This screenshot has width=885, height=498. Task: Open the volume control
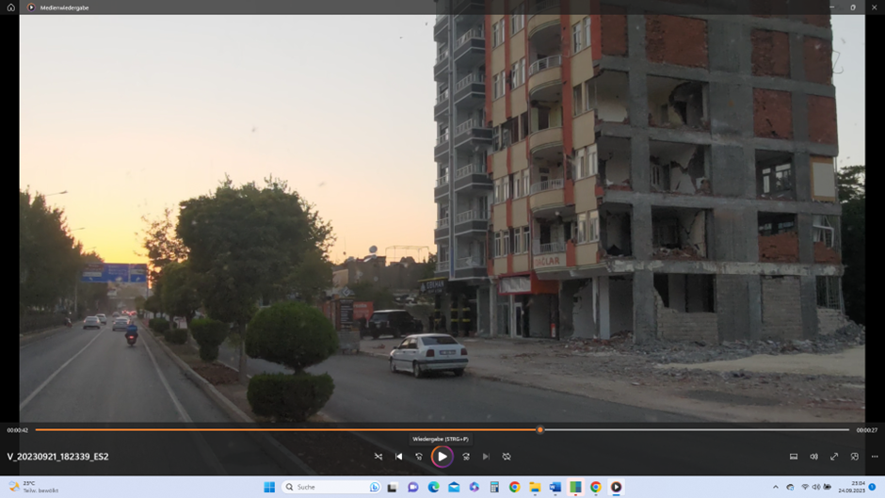[x=814, y=457]
